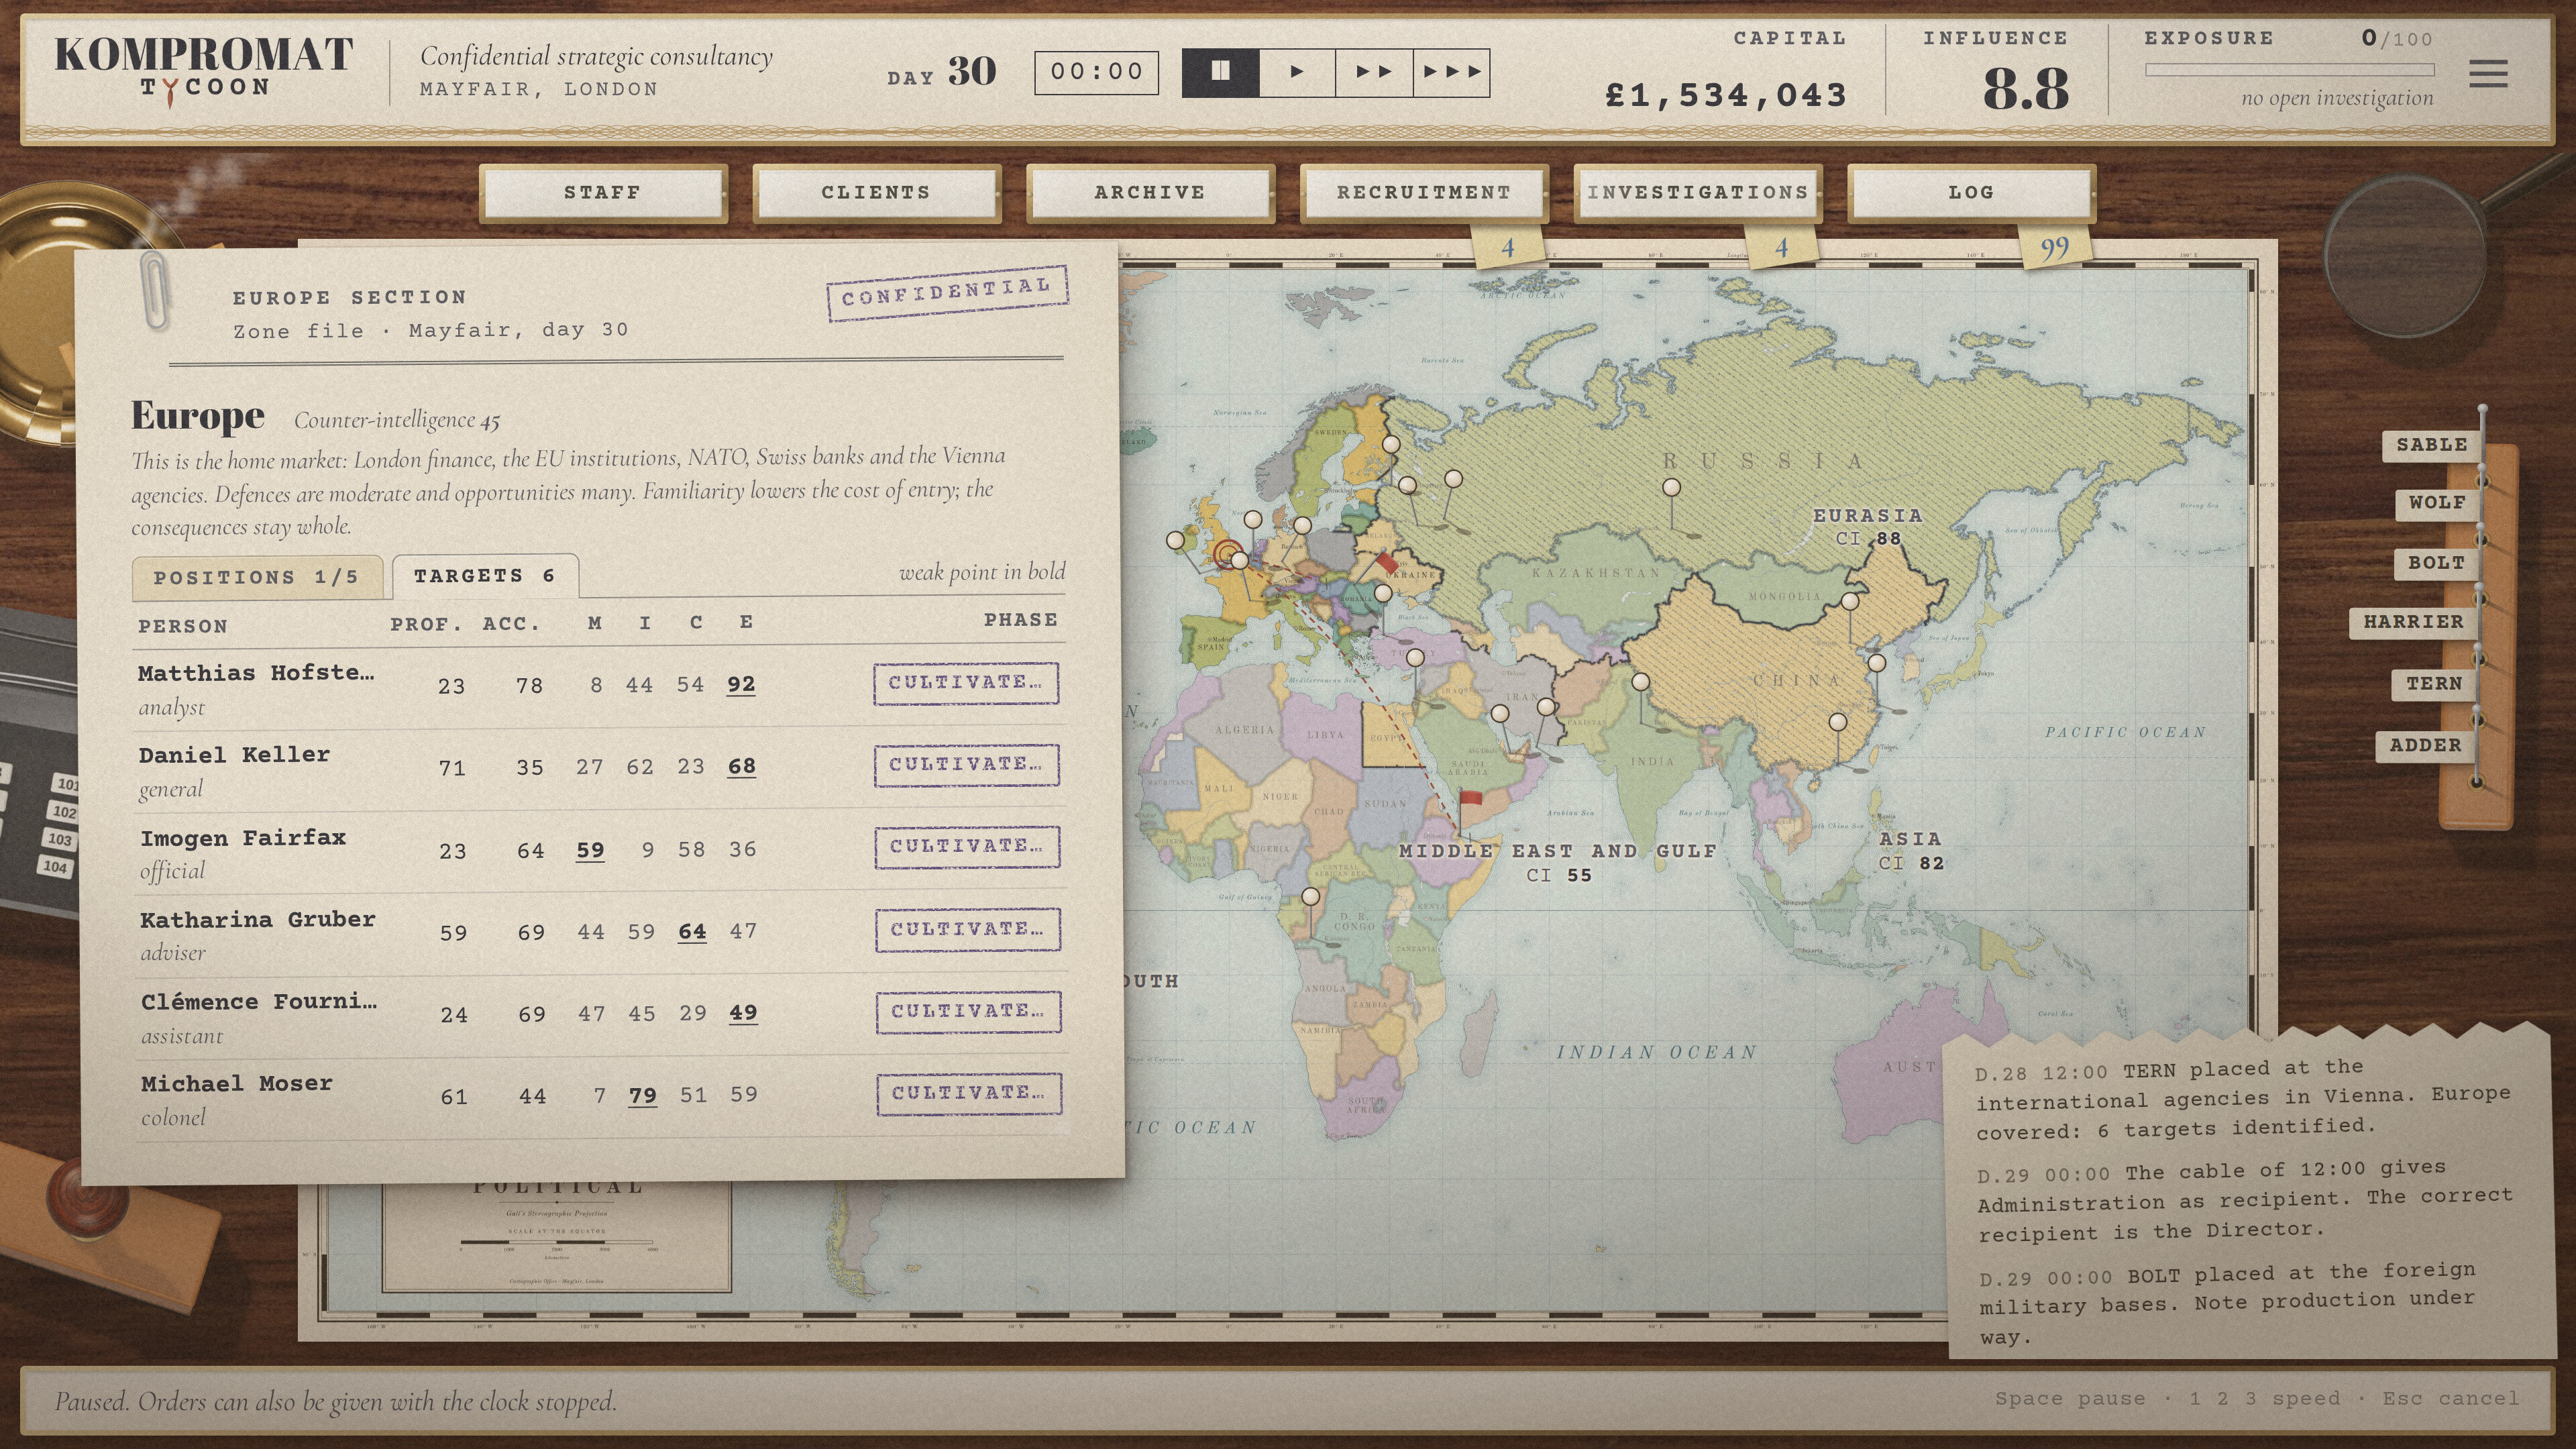Open the RECRUITMENT panel
Viewport: 2576px width, 1449px height.
click(1424, 193)
